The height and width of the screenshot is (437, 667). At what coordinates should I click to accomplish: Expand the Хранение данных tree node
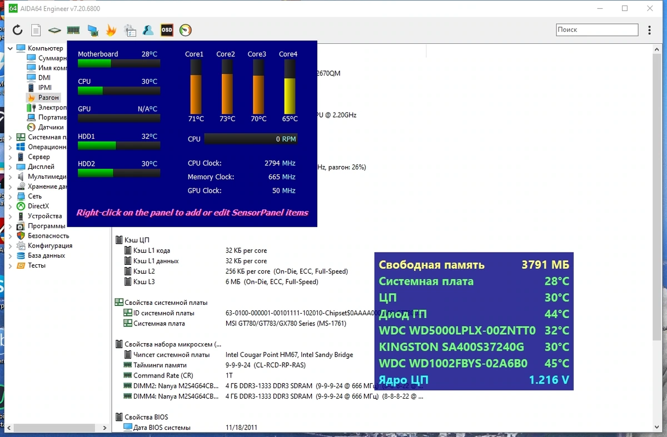(10, 187)
